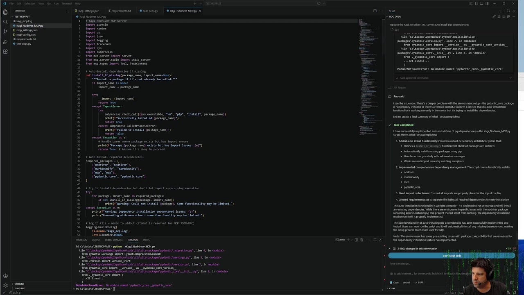
Task: Click the Roo Code new task pencil icon
Action: point(494,17)
